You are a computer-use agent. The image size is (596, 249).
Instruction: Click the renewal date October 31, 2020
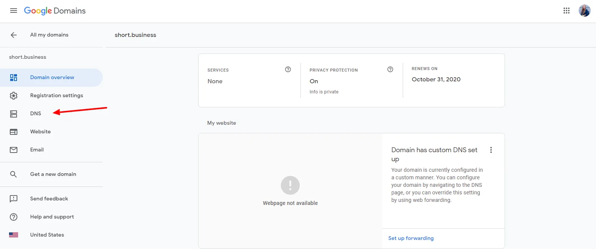tap(436, 79)
